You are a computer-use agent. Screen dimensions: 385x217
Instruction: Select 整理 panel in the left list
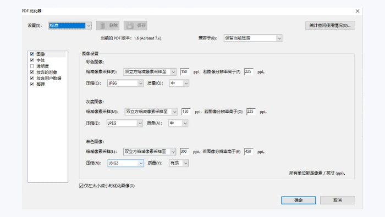click(41, 84)
